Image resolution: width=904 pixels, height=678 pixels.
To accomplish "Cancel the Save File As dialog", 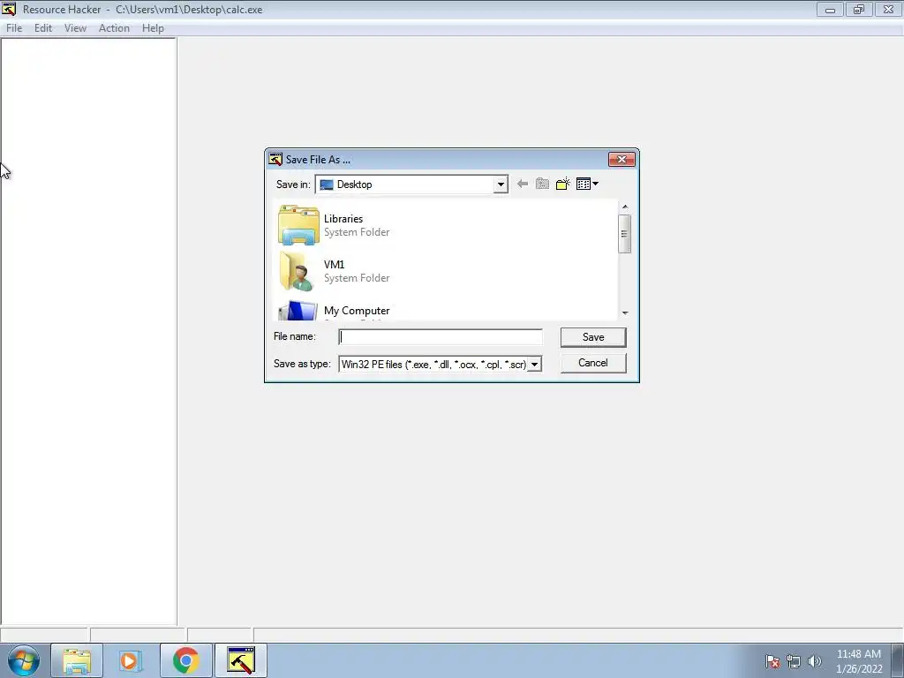I will click(593, 363).
